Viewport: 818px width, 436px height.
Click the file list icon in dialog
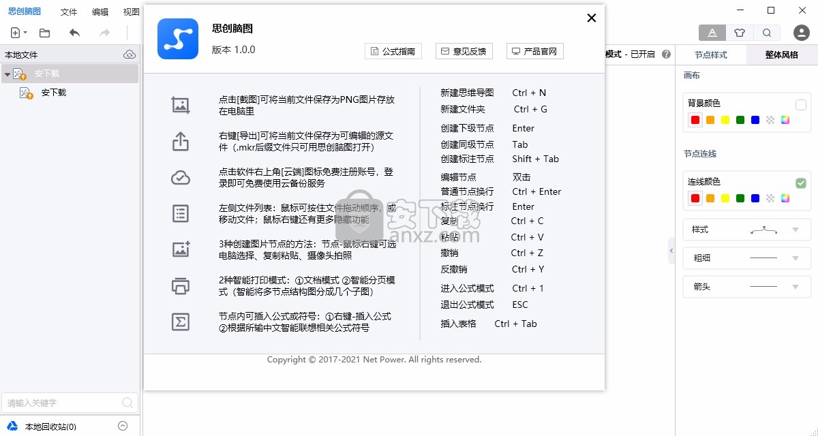pos(180,214)
